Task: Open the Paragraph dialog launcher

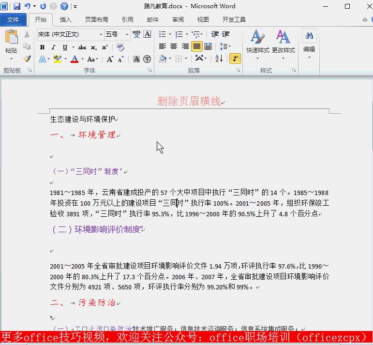Action: click(x=238, y=70)
